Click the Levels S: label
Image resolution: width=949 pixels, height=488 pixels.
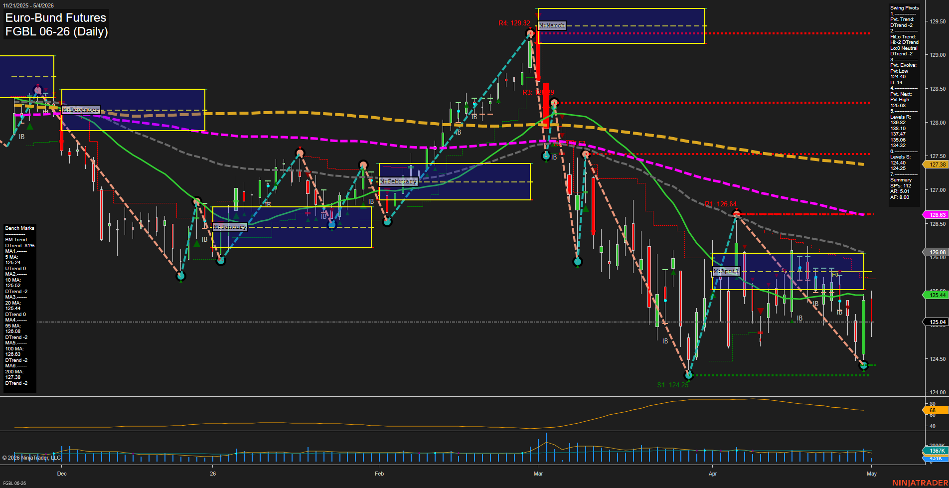click(901, 157)
